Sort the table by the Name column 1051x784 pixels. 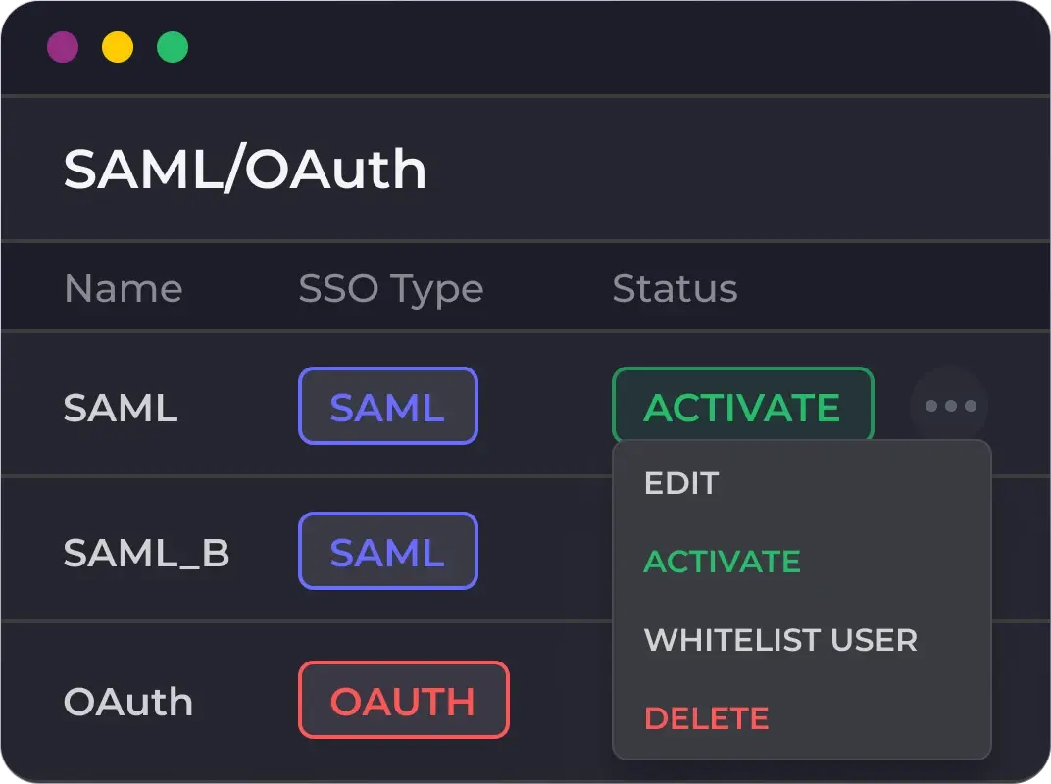[x=123, y=288]
